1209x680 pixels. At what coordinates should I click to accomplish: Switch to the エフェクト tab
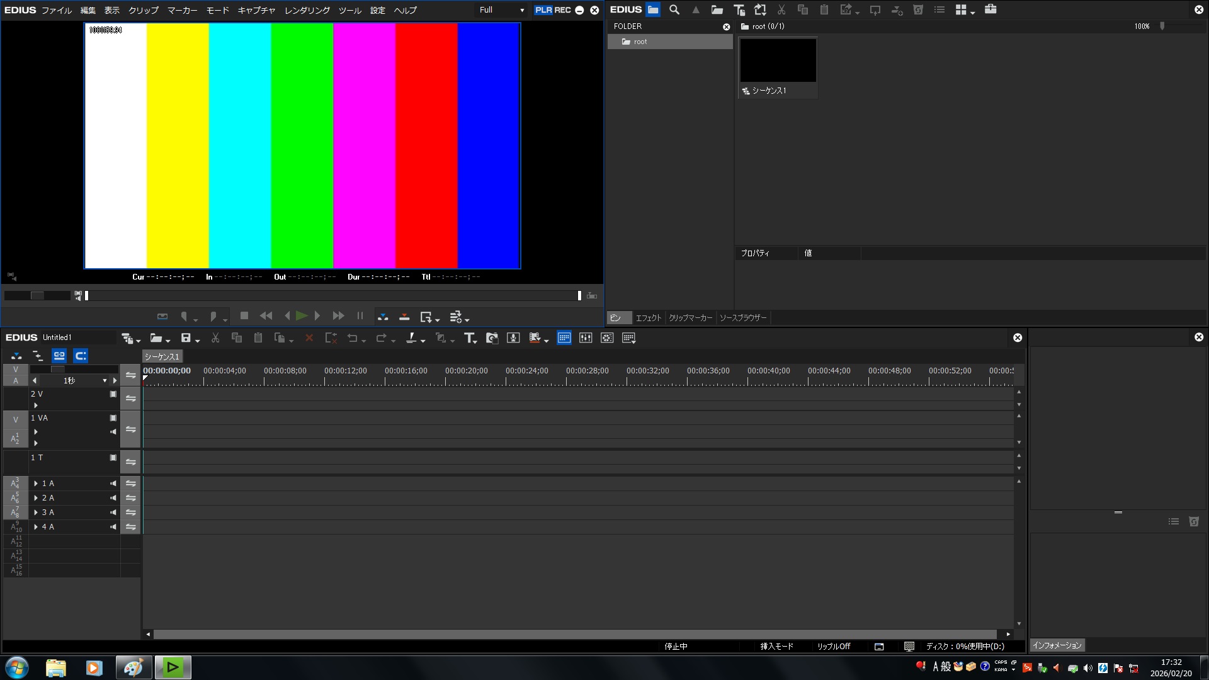pyautogui.click(x=648, y=318)
